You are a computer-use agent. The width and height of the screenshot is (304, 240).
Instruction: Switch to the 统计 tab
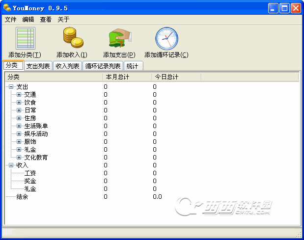pyautogui.click(x=133, y=66)
